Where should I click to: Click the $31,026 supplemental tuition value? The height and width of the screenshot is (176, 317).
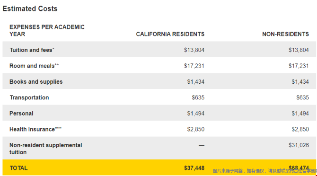pos(299,145)
